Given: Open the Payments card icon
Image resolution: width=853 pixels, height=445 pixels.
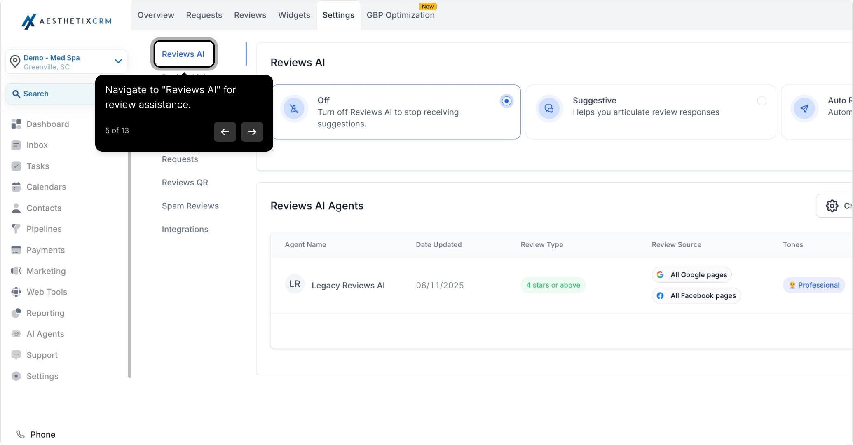Looking at the screenshot, I should 16,250.
